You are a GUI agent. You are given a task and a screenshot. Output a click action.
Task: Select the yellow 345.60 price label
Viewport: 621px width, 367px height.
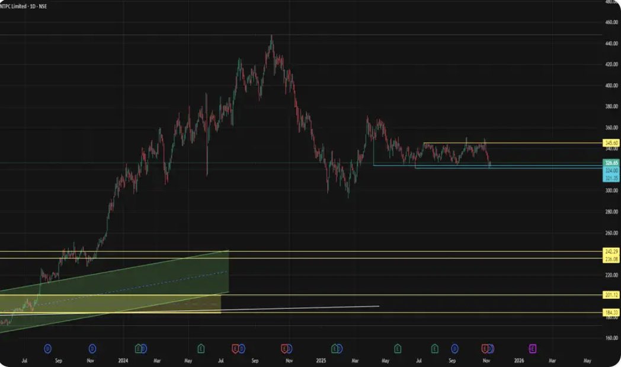pyautogui.click(x=611, y=143)
